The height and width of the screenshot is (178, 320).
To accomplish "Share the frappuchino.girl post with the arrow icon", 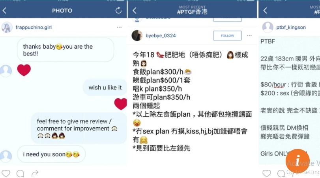I will pos(35,173).
